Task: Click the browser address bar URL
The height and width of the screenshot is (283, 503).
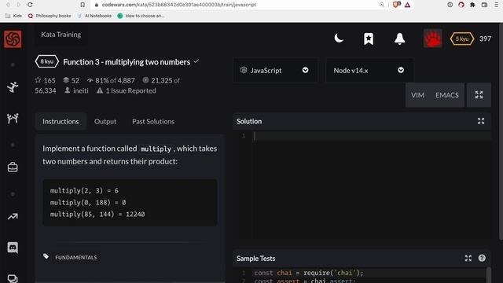Action: (179, 5)
